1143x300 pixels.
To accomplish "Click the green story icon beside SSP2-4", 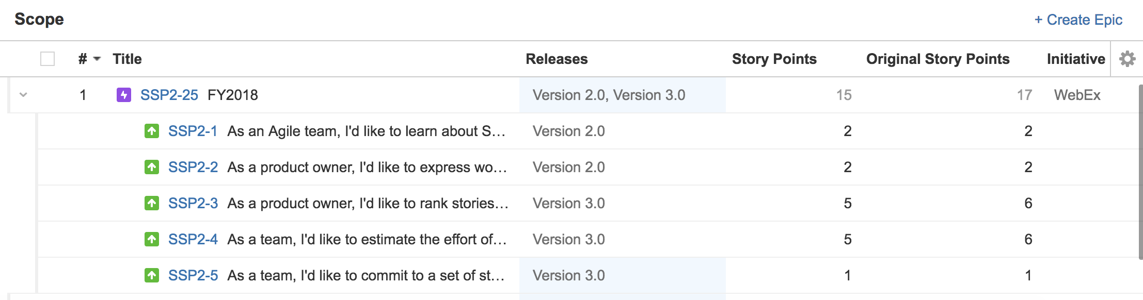I will point(152,239).
